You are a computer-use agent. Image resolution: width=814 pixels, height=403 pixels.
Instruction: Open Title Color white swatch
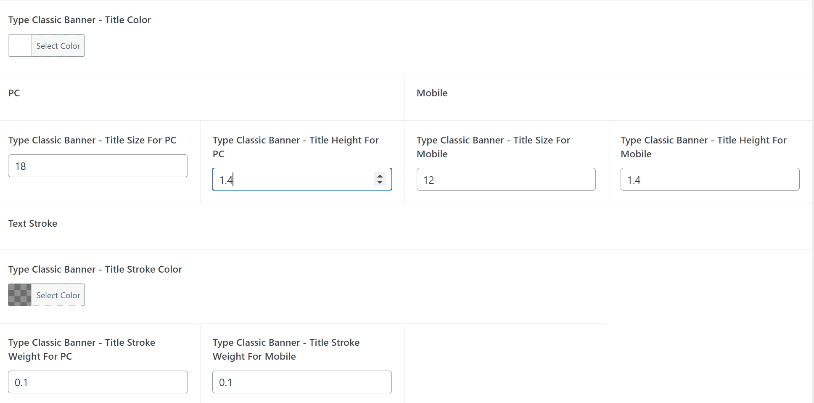point(20,45)
